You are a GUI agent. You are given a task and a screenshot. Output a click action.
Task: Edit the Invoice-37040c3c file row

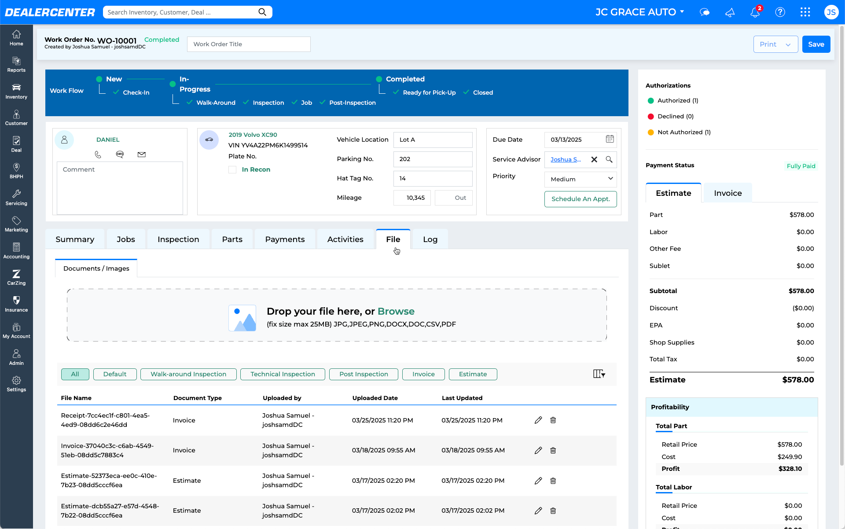(x=538, y=450)
